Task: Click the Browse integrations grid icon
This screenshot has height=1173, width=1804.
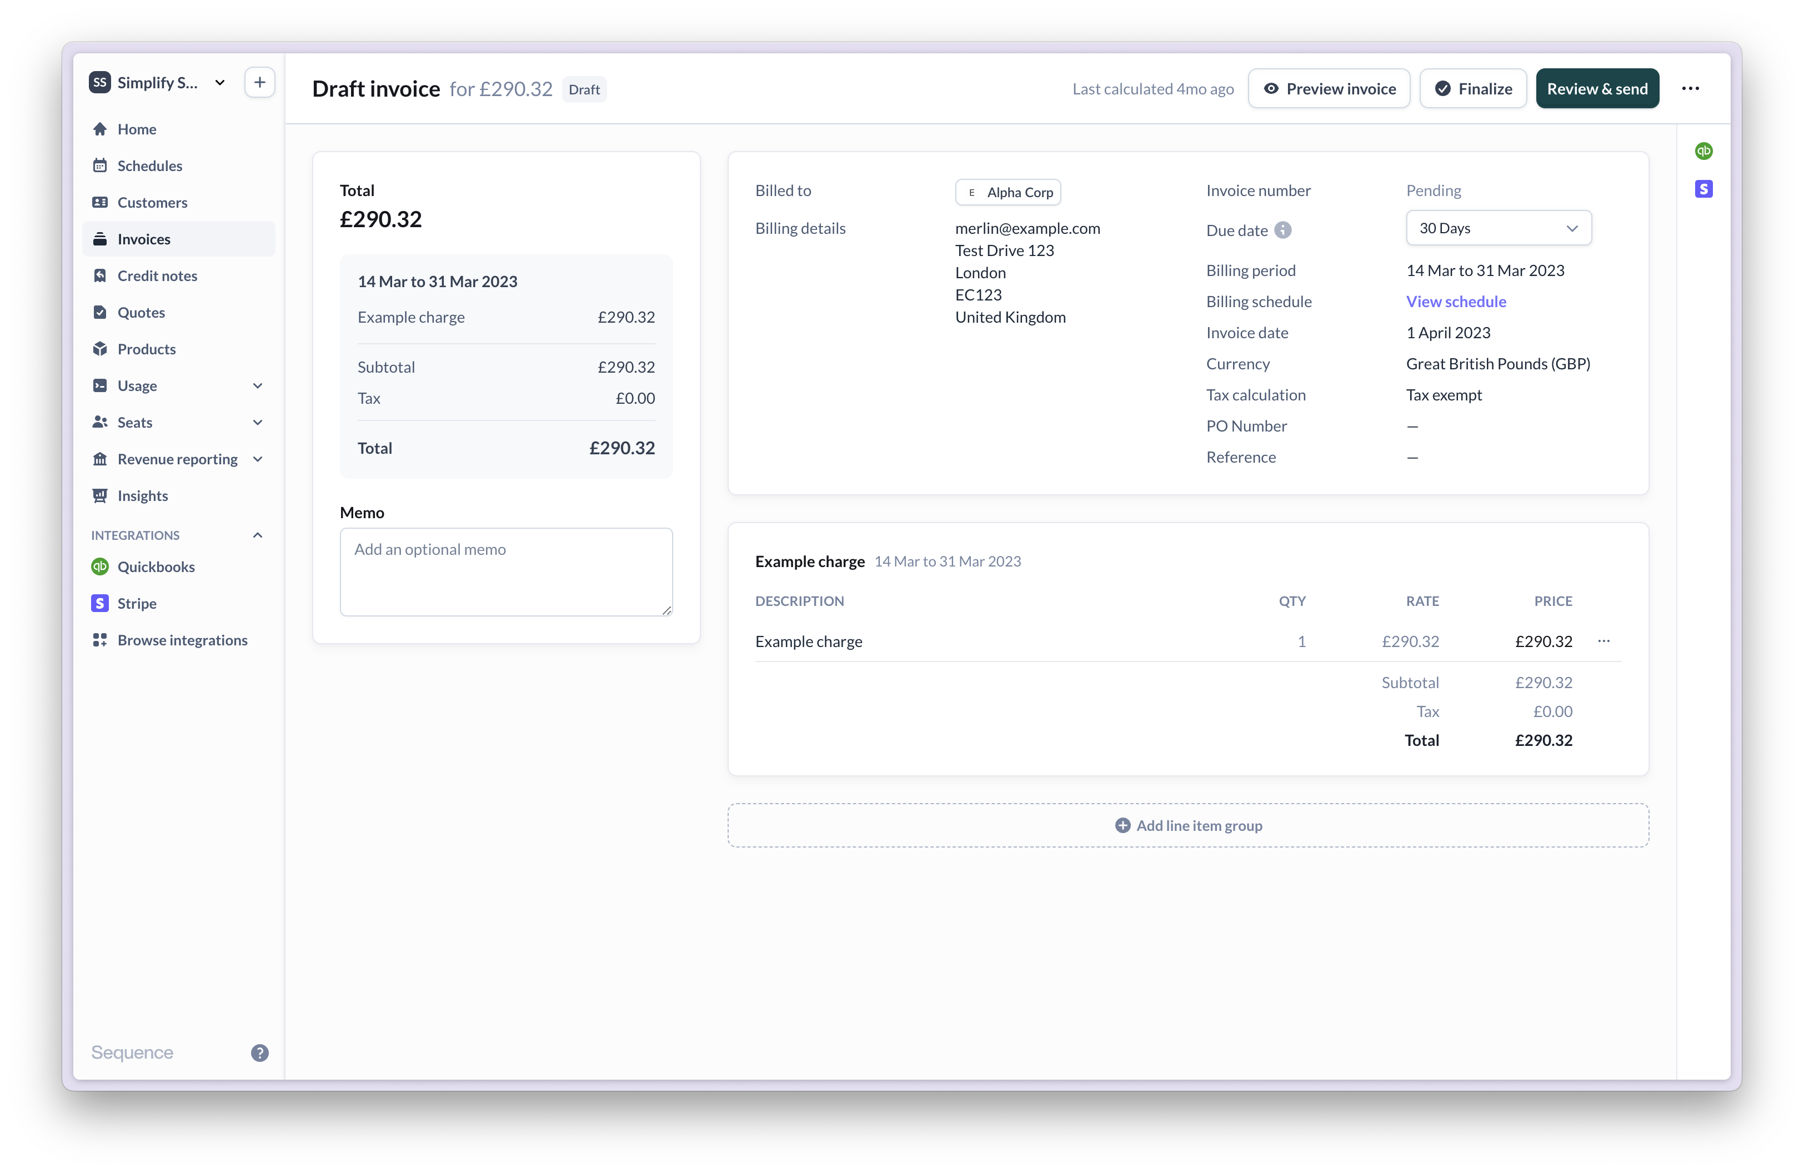Action: (99, 640)
